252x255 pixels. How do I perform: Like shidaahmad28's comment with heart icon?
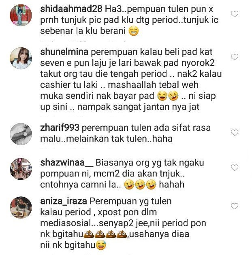pyautogui.click(x=235, y=14)
